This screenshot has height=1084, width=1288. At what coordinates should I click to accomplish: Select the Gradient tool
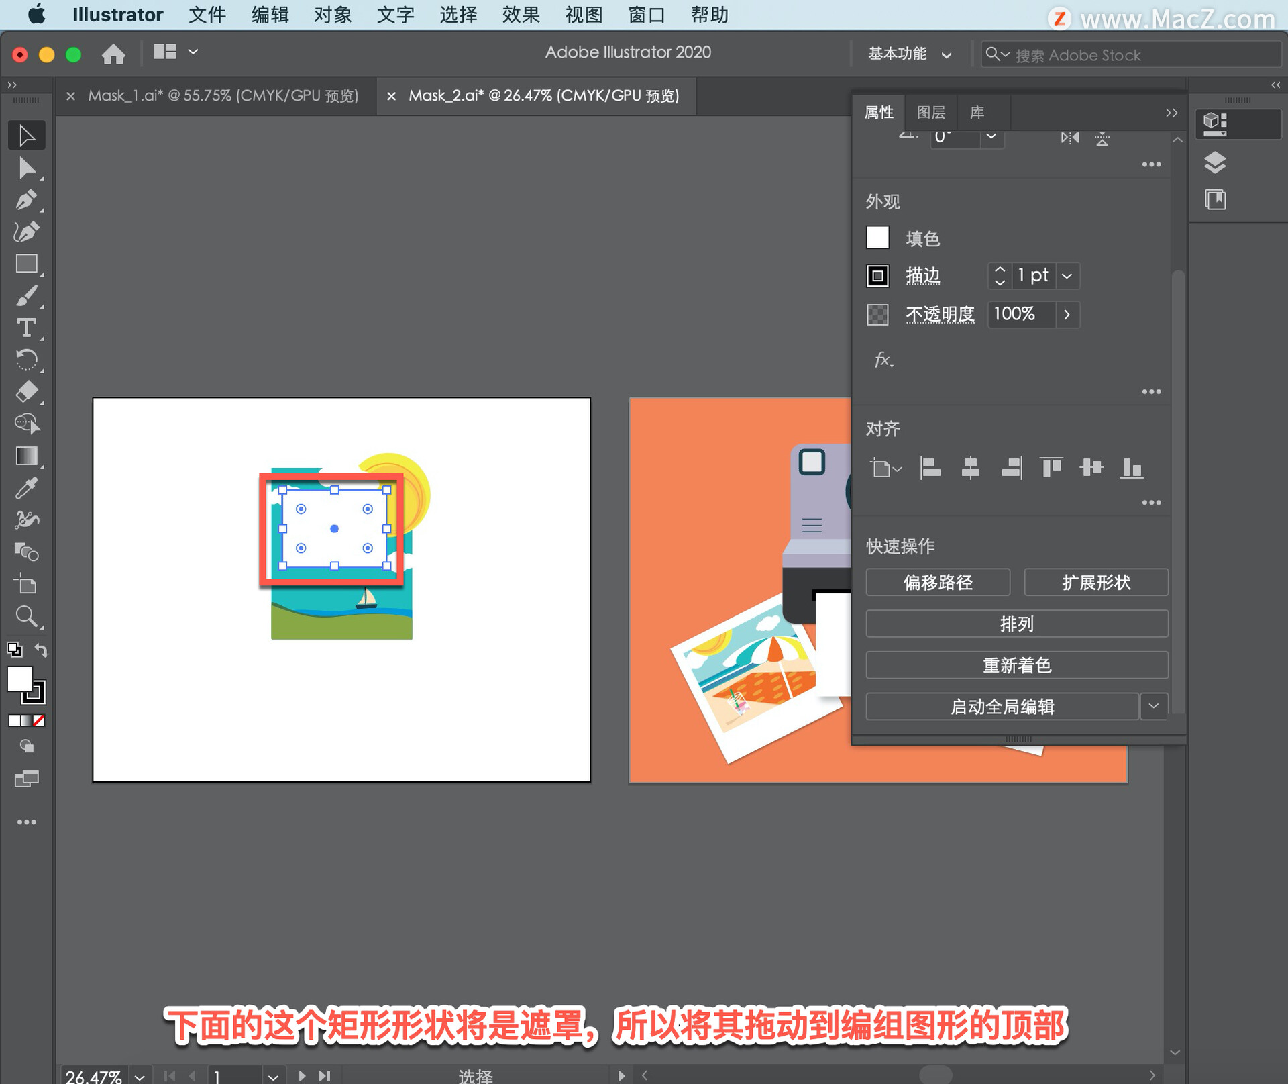click(27, 456)
